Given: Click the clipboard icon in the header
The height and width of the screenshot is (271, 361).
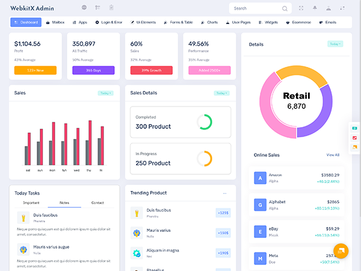Looking at the screenshot, I should click(111, 8).
